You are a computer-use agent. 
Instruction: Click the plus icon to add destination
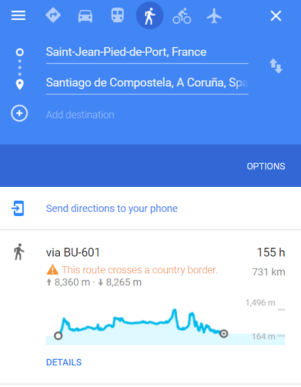19,113
